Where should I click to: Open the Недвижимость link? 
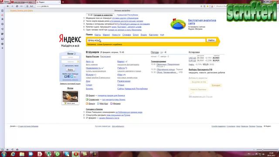click(x=93, y=68)
